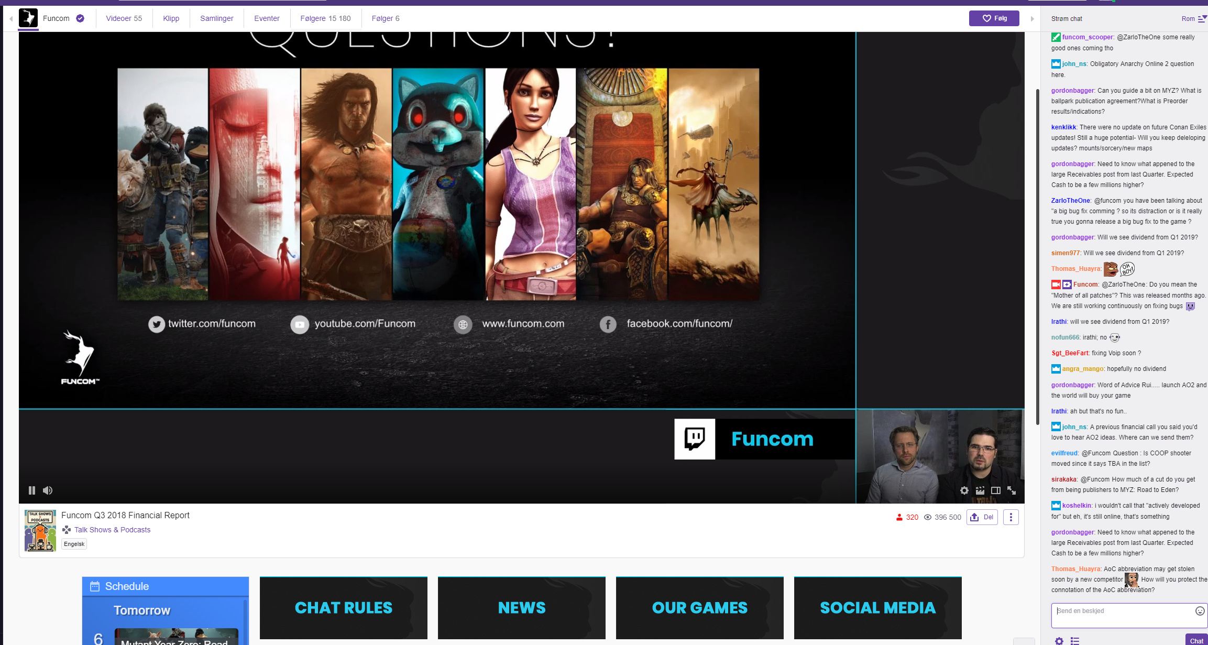Mute the player volume
The width and height of the screenshot is (1208, 645).
(x=48, y=490)
